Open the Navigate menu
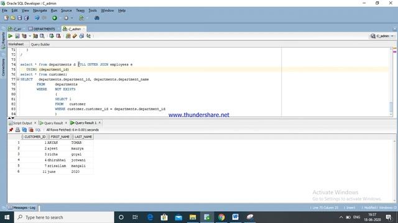Image resolution: width=398 pixels, height=223 pixels. [x=40, y=11]
